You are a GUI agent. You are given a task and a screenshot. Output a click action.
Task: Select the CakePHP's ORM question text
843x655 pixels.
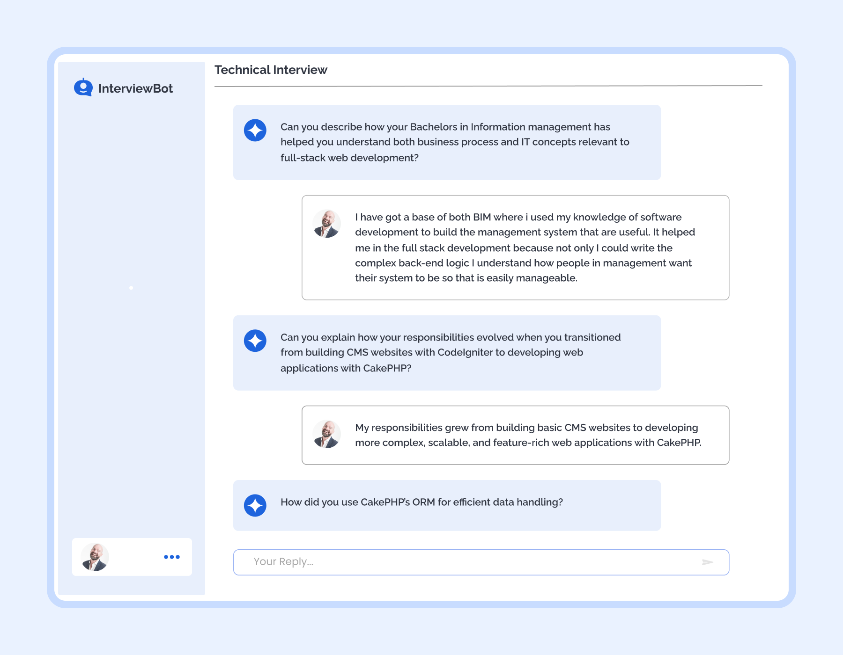pos(421,502)
